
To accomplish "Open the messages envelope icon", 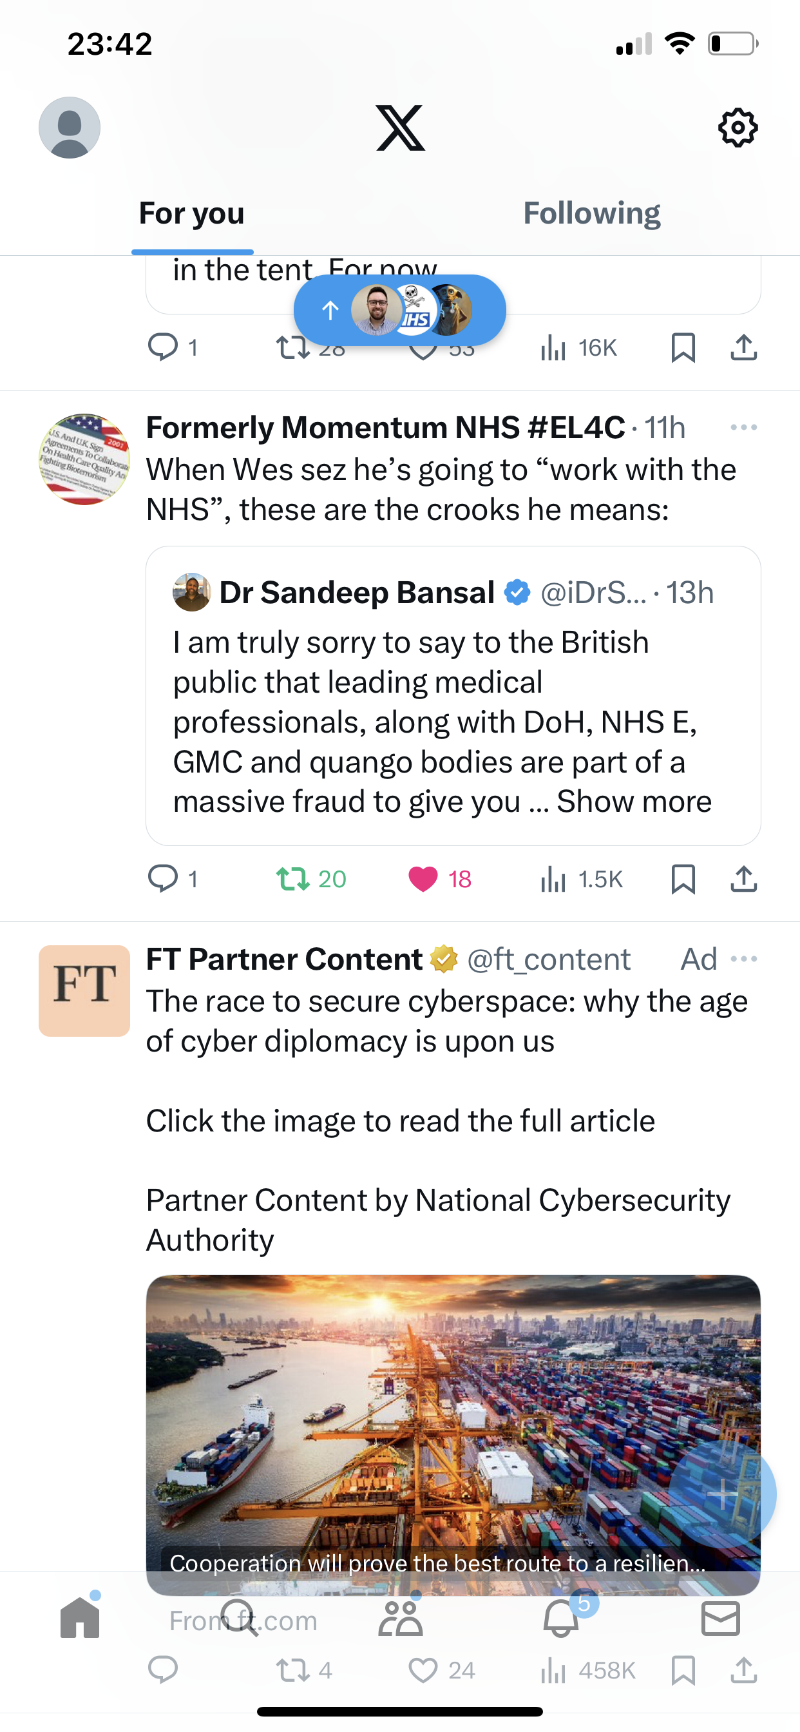I will pyautogui.click(x=720, y=1618).
